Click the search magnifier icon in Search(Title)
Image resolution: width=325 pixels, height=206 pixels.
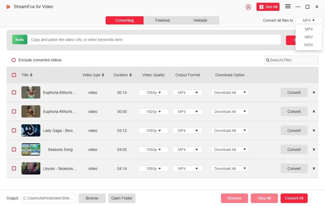click(268, 60)
